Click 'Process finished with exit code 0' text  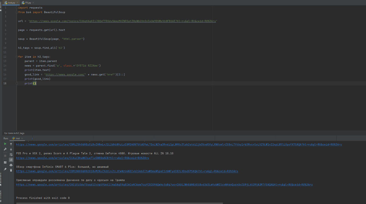click(43, 198)
